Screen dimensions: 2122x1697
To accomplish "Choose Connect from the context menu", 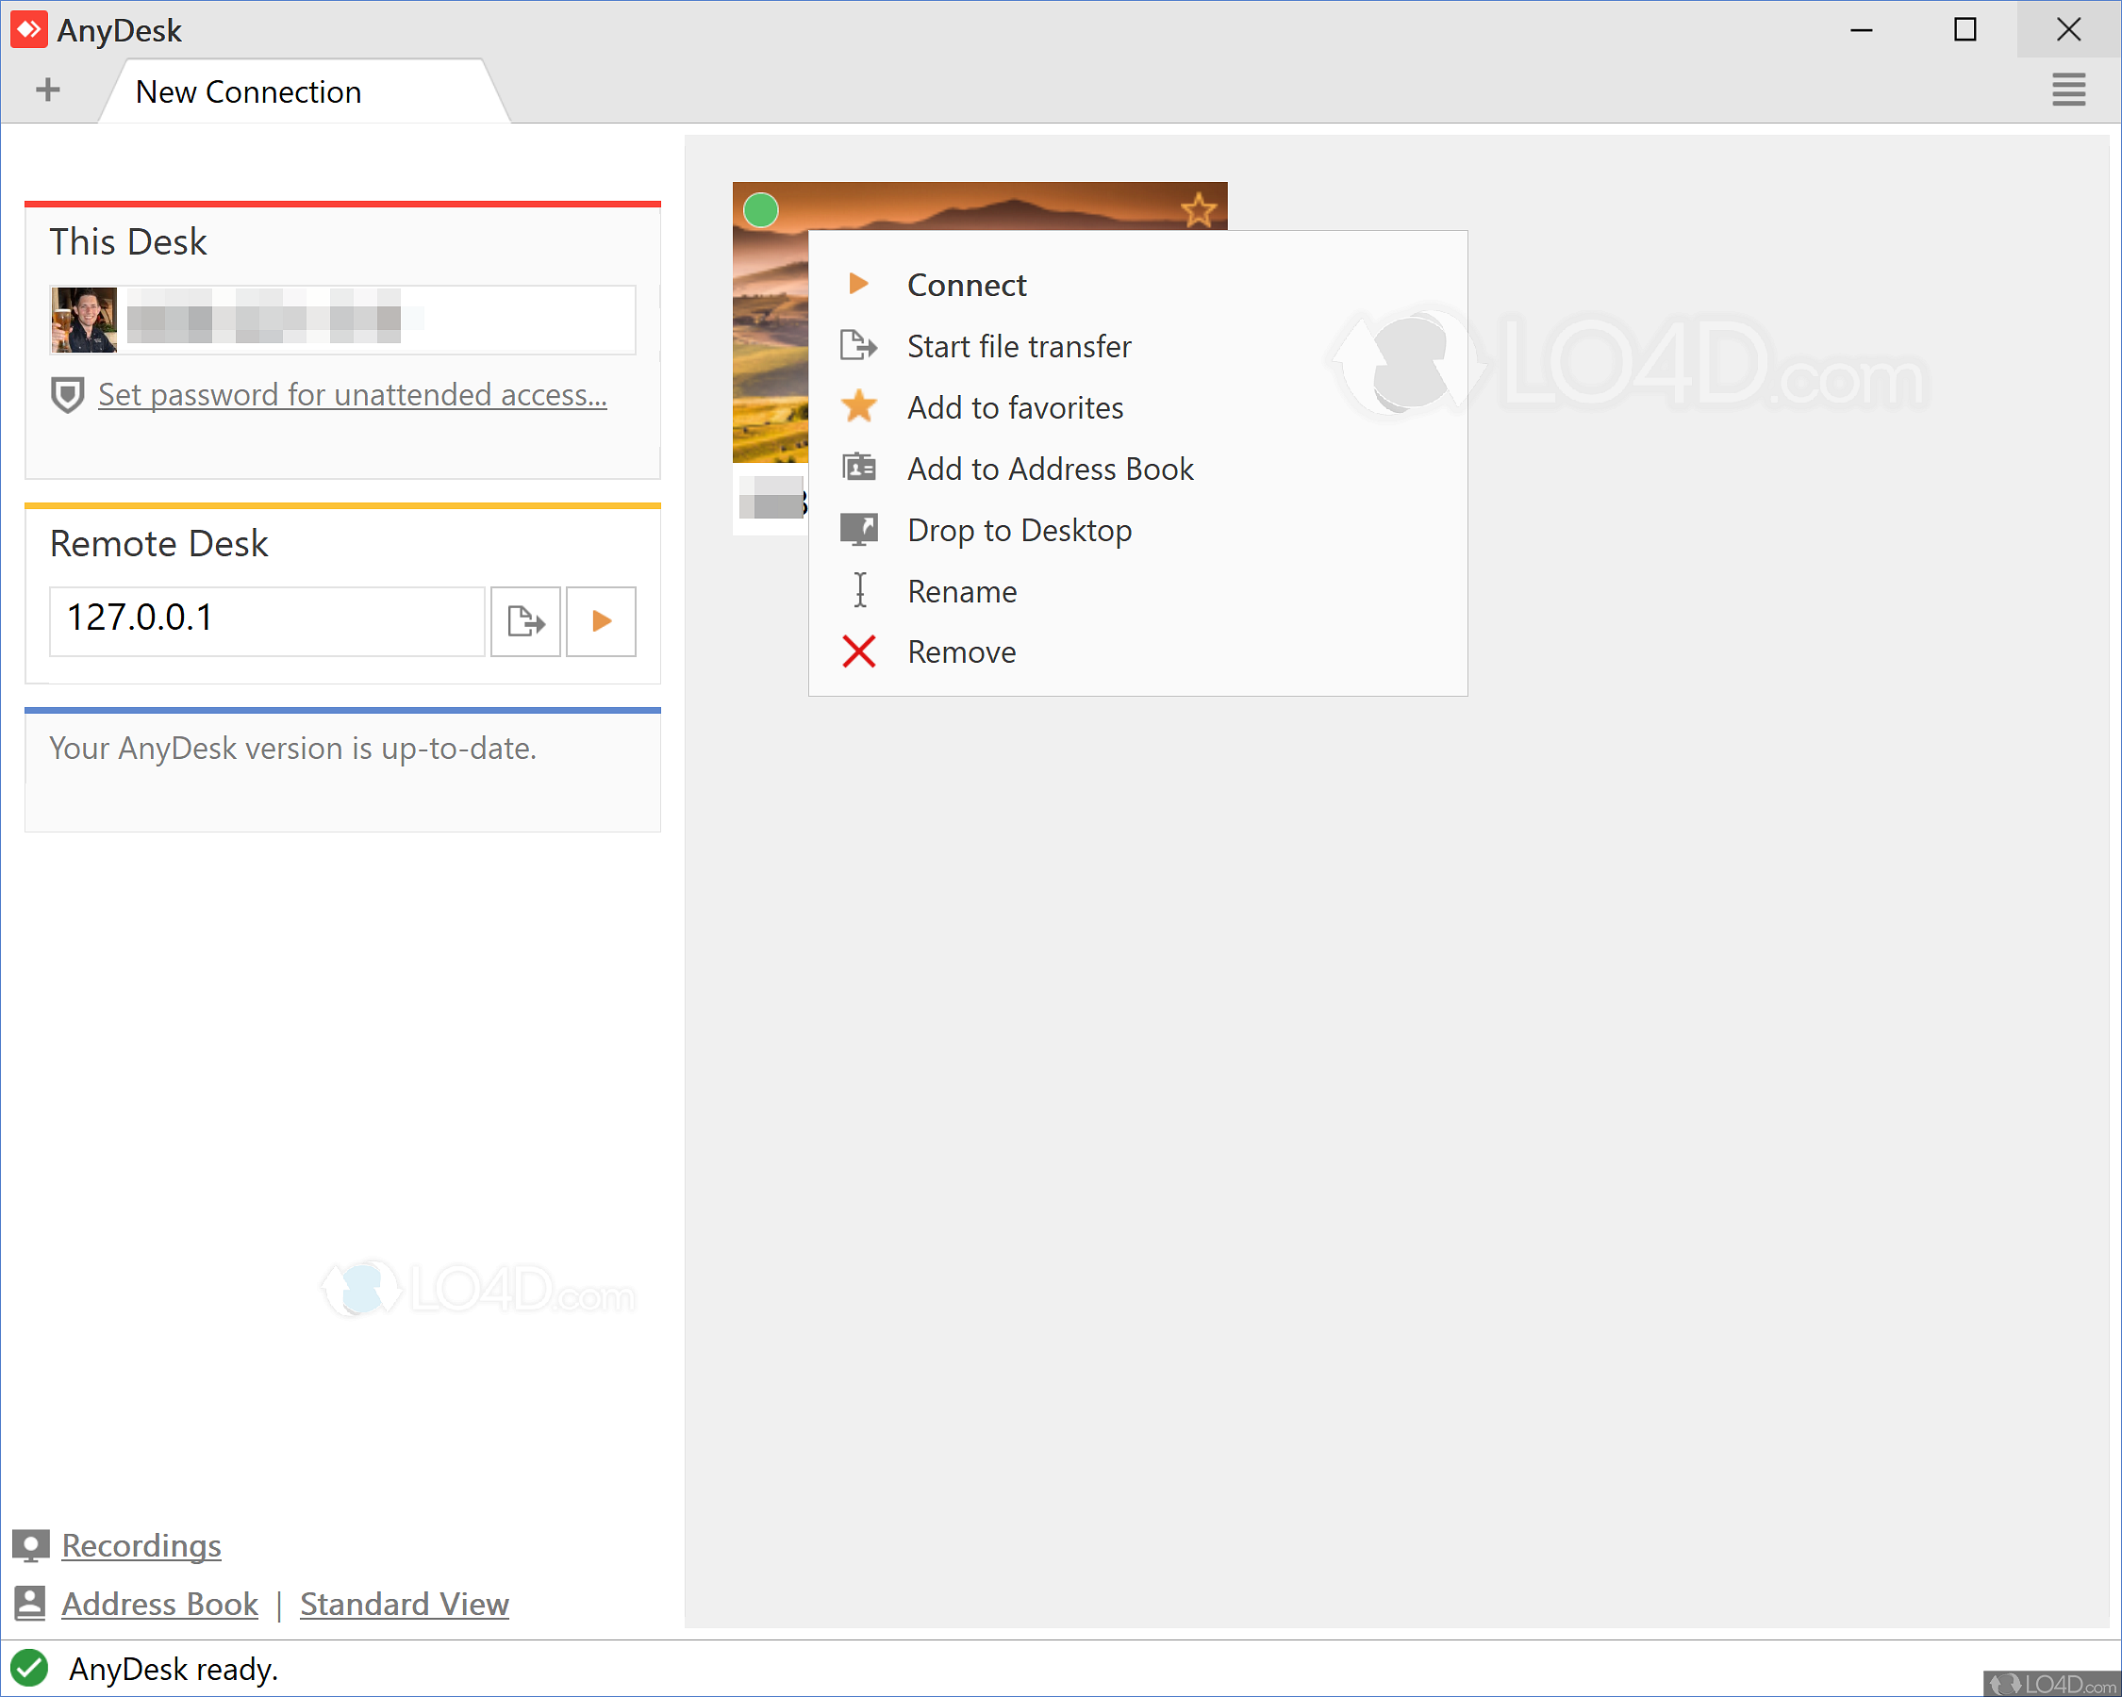I will [x=966, y=286].
